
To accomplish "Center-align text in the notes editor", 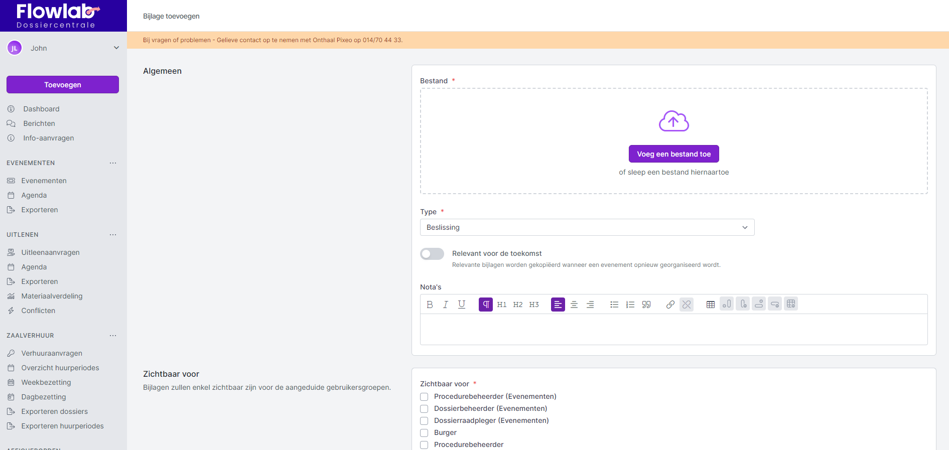I will tap(574, 305).
